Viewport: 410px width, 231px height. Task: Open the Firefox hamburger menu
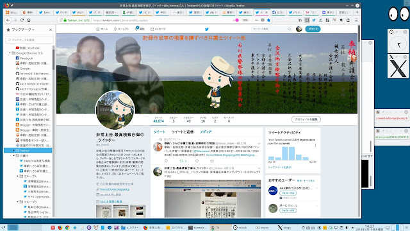click(x=356, y=20)
